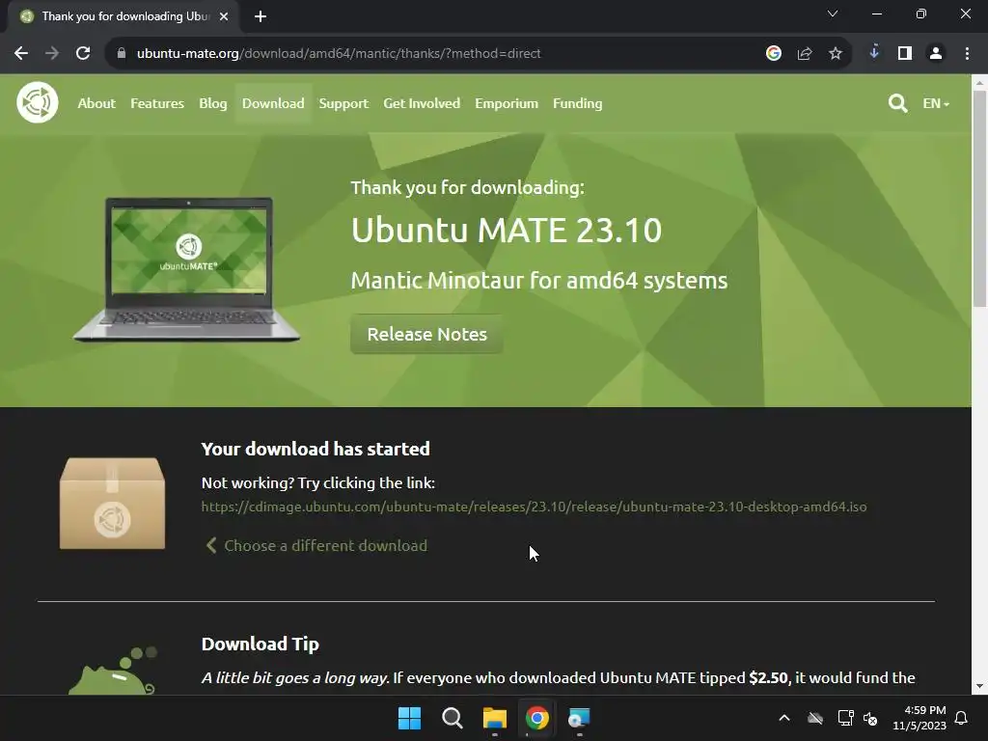Open the Get Involved nav item

[422, 103]
